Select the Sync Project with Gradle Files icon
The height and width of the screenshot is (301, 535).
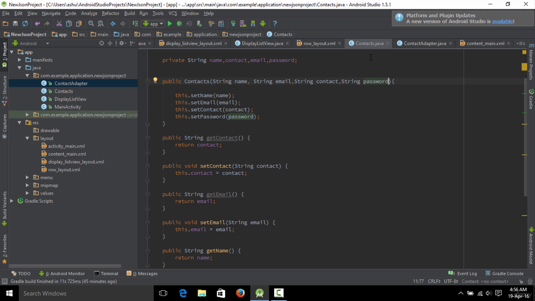[x=234, y=24]
